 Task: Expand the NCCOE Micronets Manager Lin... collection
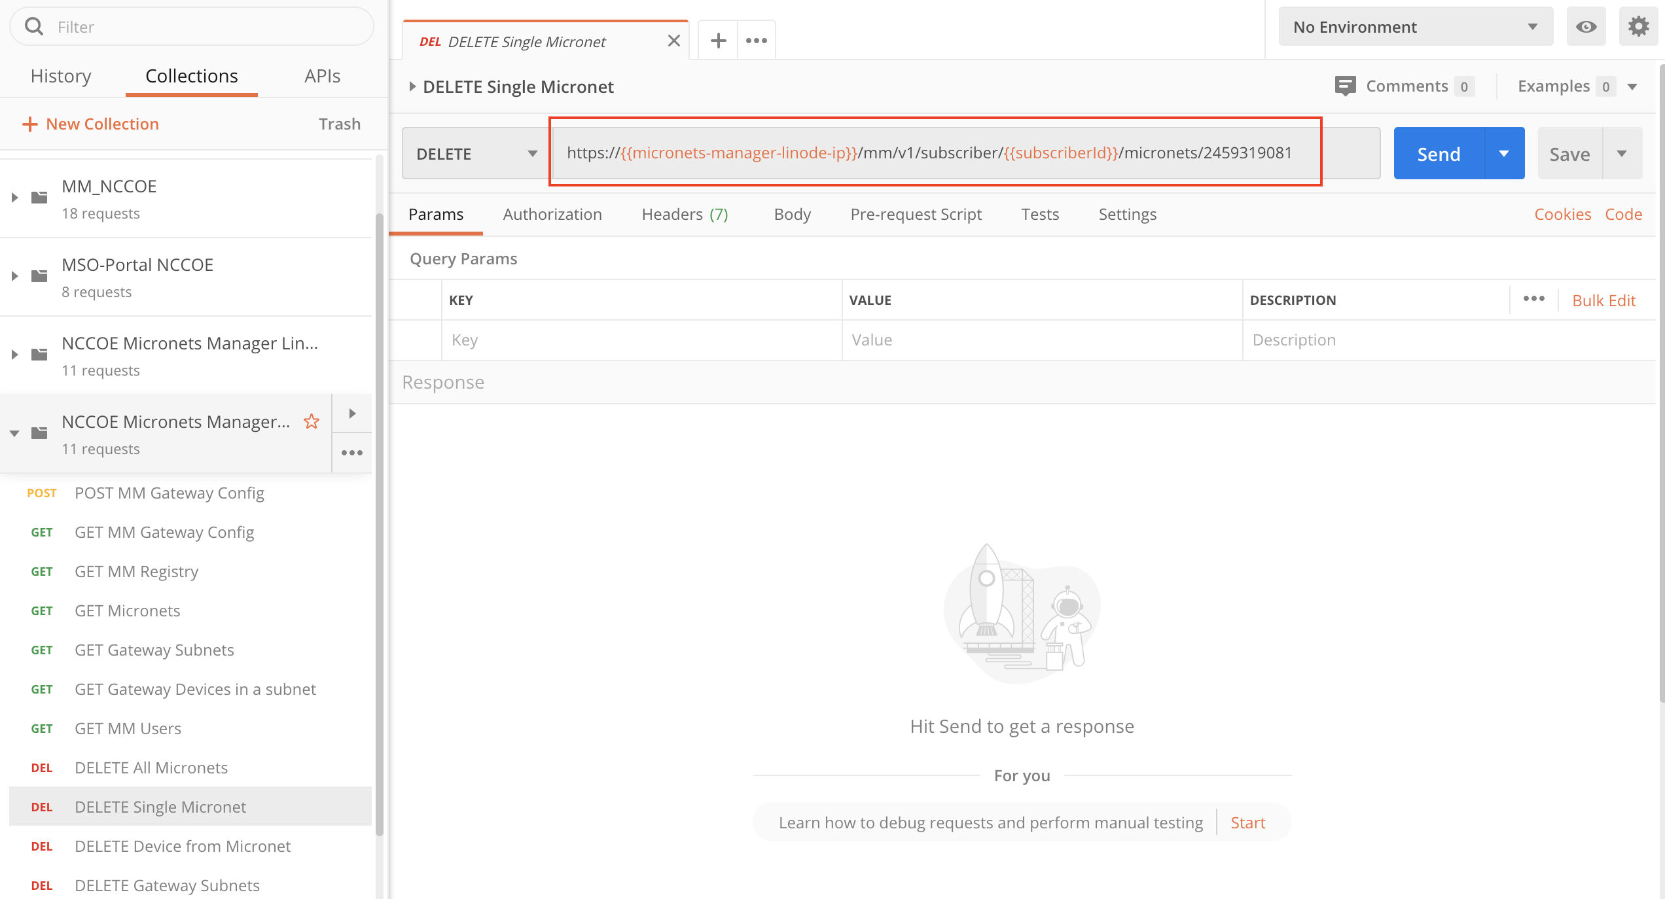(x=14, y=354)
